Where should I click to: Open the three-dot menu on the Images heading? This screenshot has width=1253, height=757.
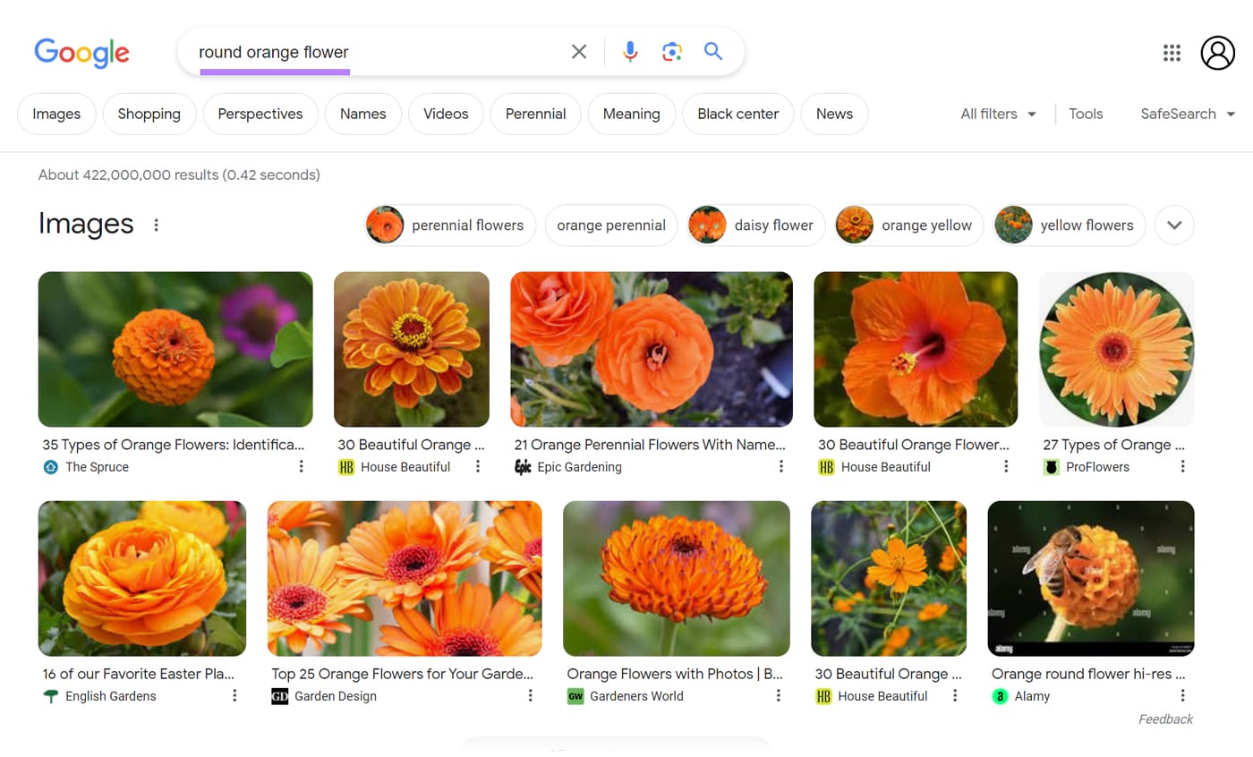pos(157,225)
